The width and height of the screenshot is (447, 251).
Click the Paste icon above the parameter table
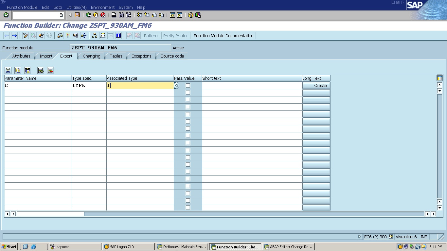[28, 70]
